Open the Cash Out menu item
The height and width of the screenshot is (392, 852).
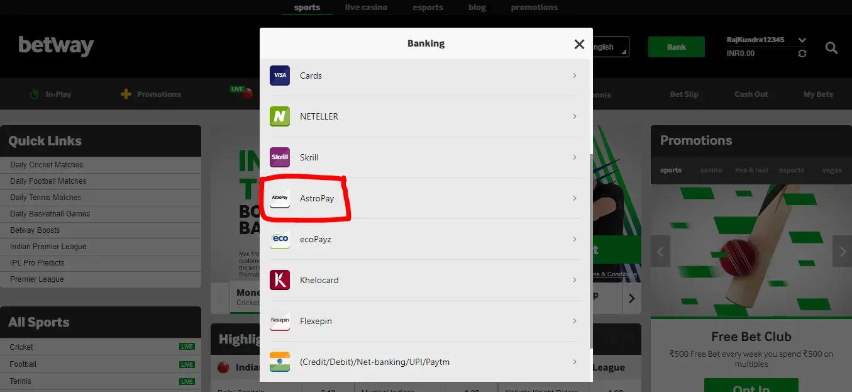coord(751,94)
